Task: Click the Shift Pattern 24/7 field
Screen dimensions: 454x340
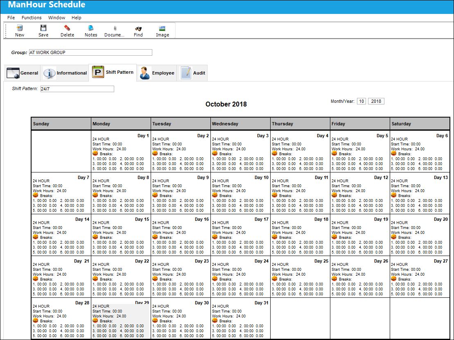Action: coord(77,89)
